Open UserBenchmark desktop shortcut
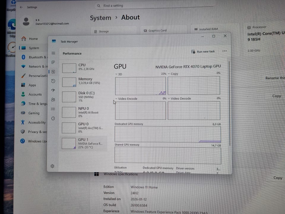285x214 pixels. tap(11, 49)
